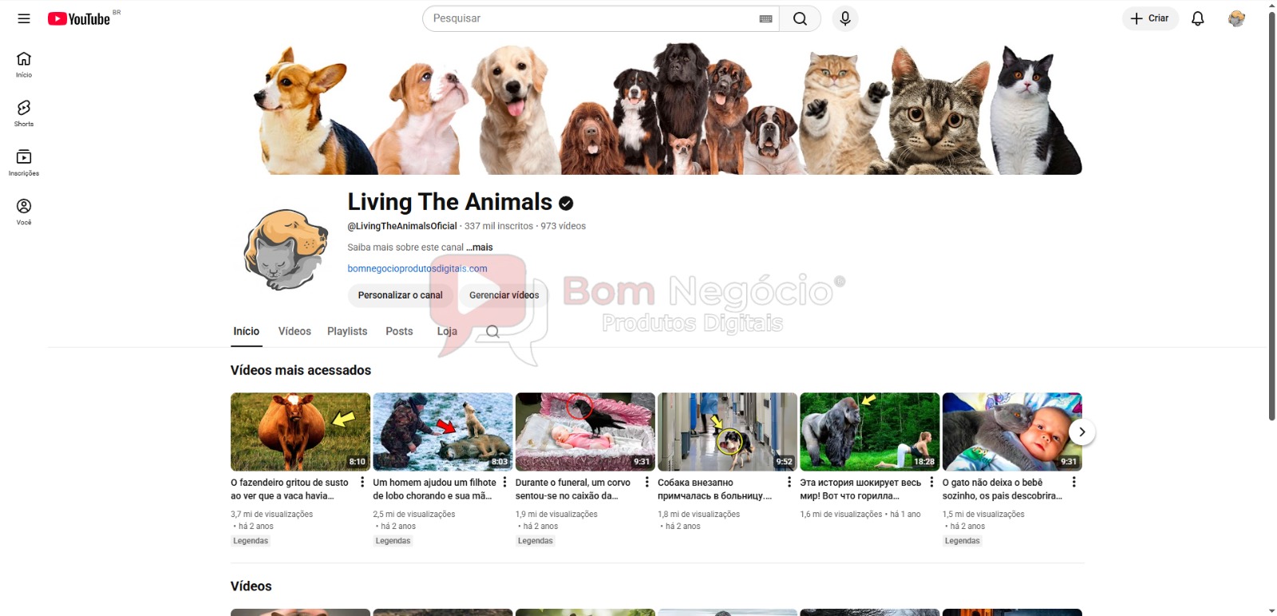Click the Personalizar o canal button
This screenshot has height=616, width=1277.
[x=400, y=295]
